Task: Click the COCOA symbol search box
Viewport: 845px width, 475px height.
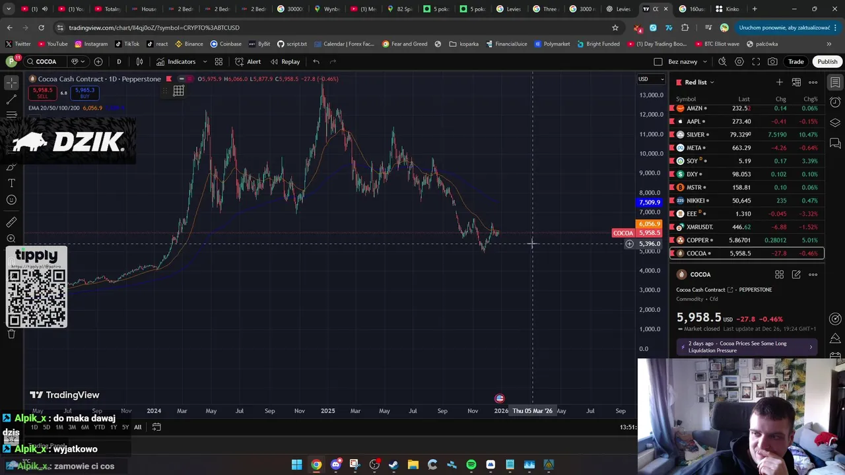Action: coord(46,61)
